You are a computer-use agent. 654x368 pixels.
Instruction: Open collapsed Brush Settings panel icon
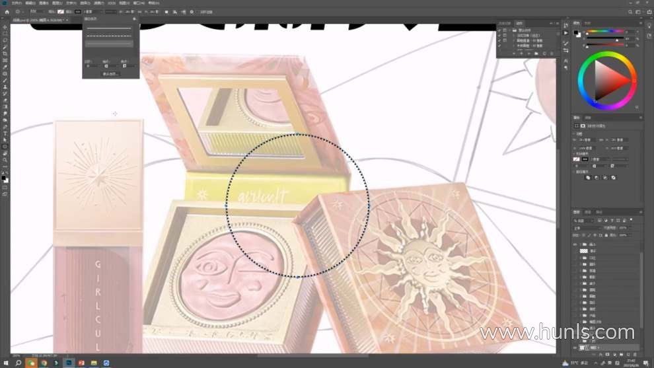pyautogui.click(x=566, y=44)
